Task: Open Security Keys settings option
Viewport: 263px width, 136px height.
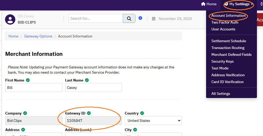Action: tap(222, 61)
